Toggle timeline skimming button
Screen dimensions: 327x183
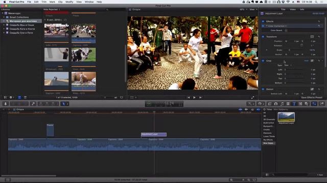(241, 109)
